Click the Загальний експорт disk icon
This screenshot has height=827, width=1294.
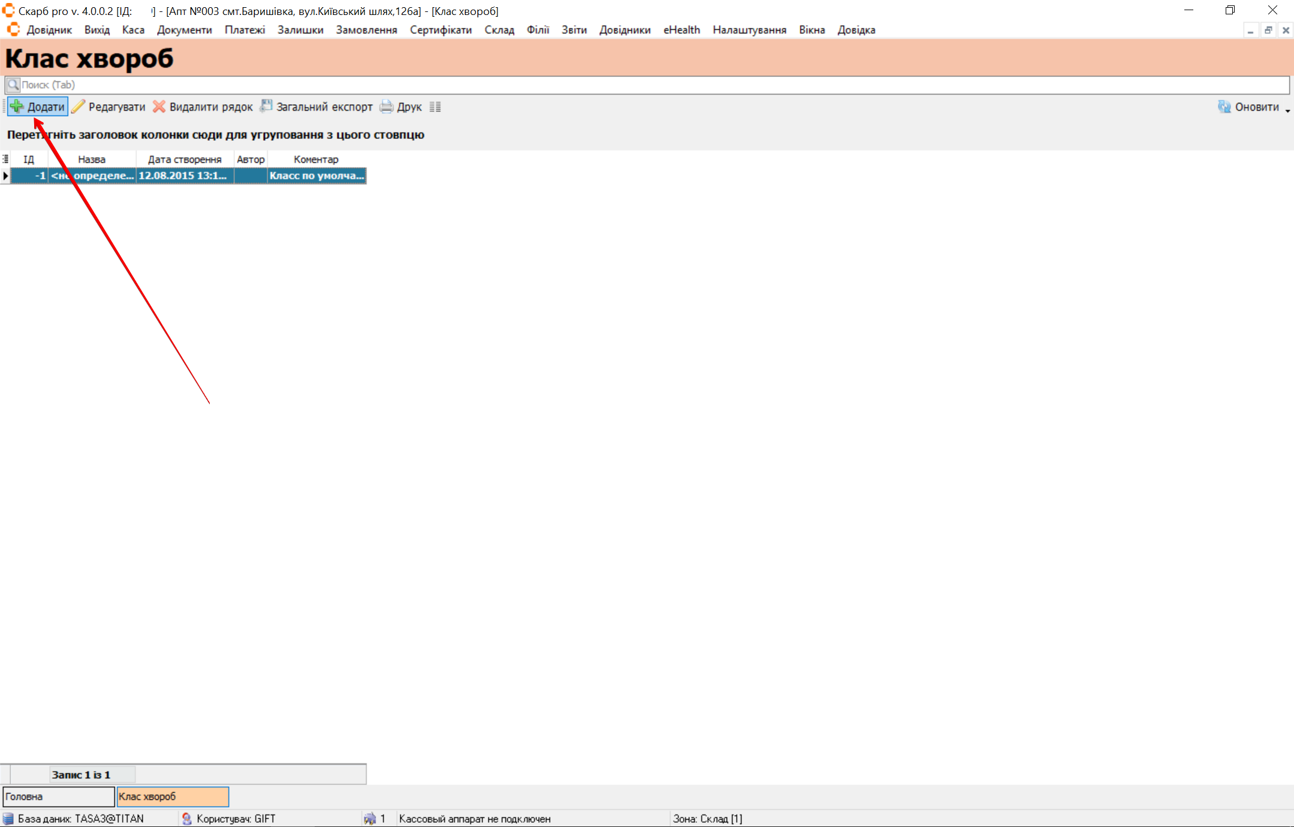[x=266, y=107]
